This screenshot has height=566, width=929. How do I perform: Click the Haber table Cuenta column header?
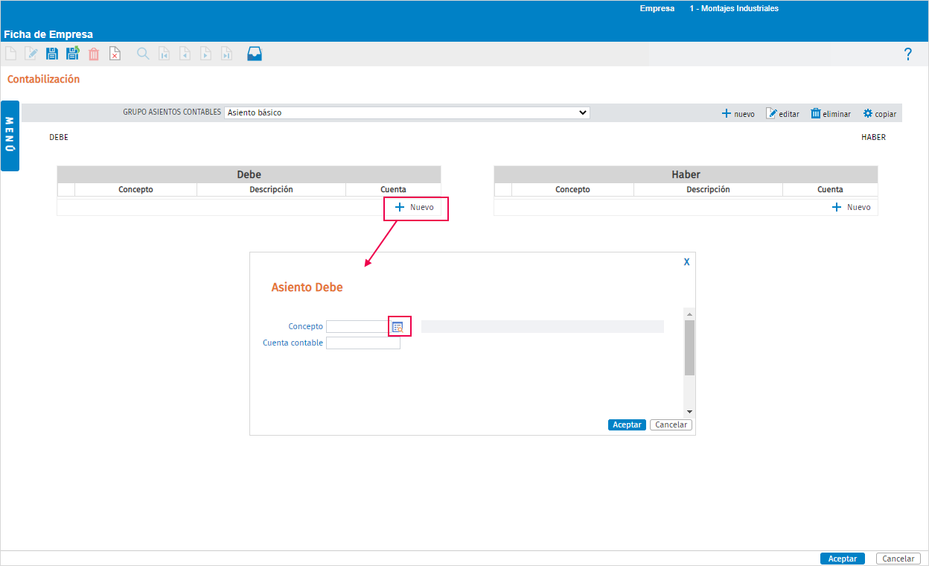click(x=830, y=190)
